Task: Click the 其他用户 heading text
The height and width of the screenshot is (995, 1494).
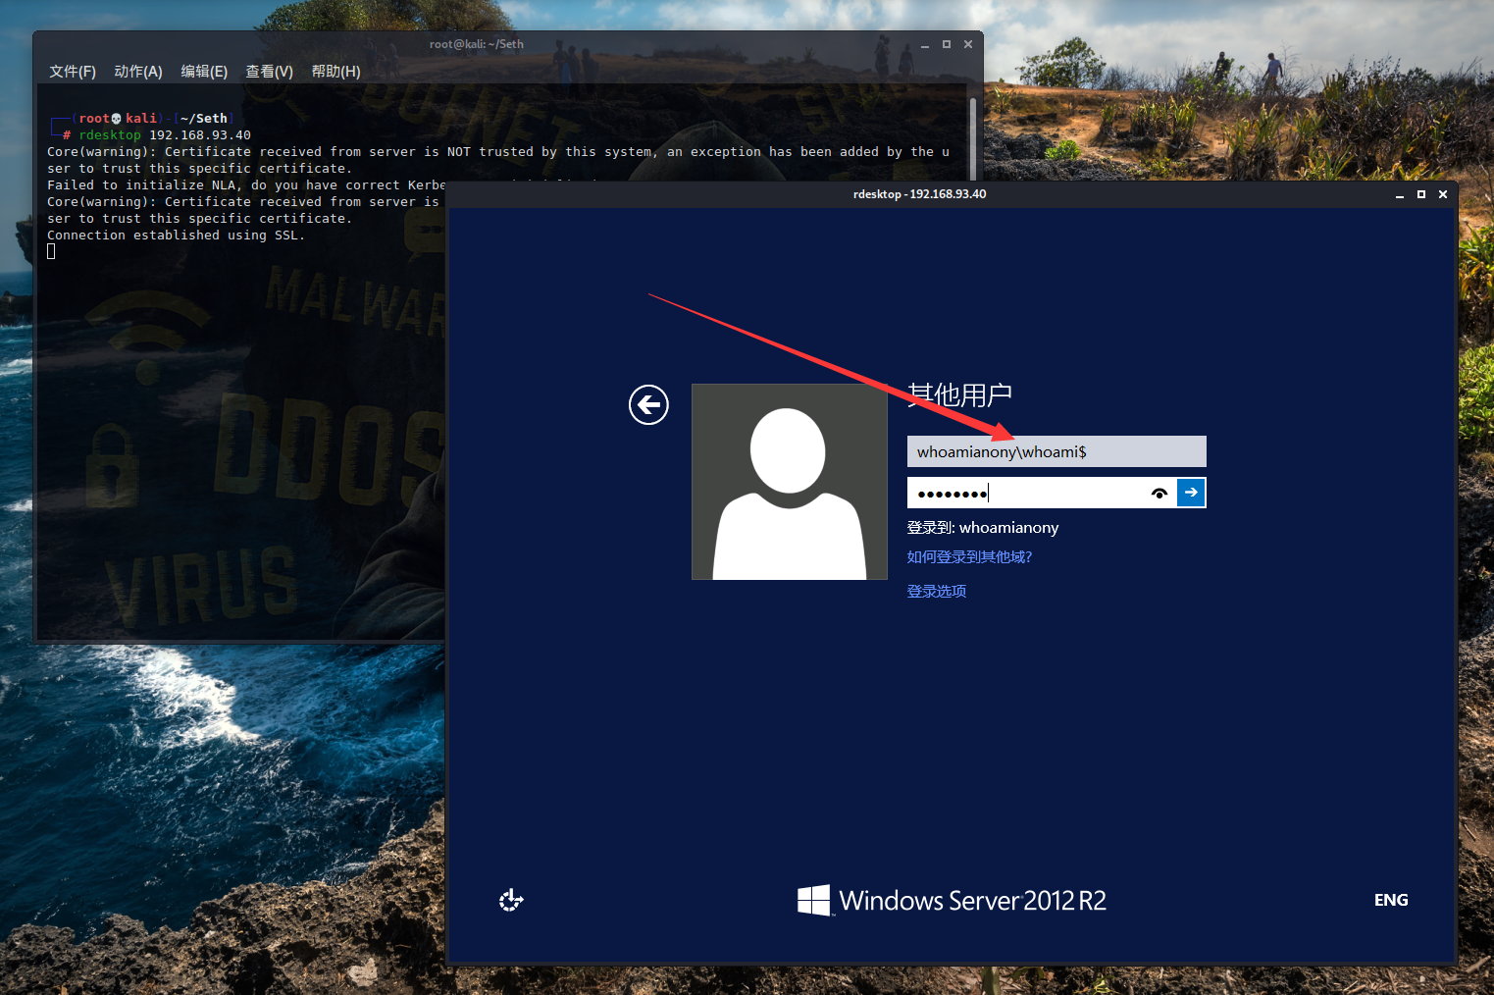Action: tap(959, 394)
